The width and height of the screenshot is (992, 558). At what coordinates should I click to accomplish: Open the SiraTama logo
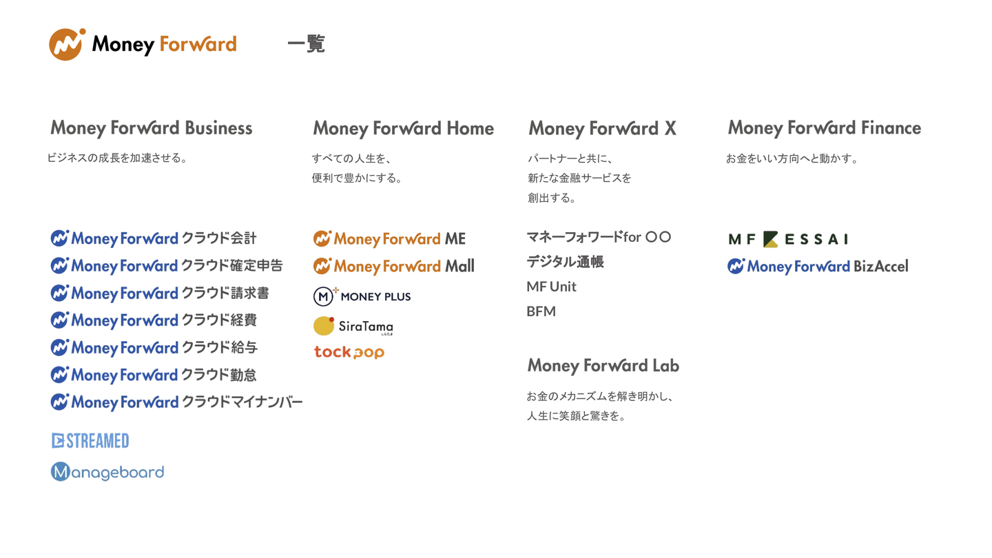tap(353, 326)
